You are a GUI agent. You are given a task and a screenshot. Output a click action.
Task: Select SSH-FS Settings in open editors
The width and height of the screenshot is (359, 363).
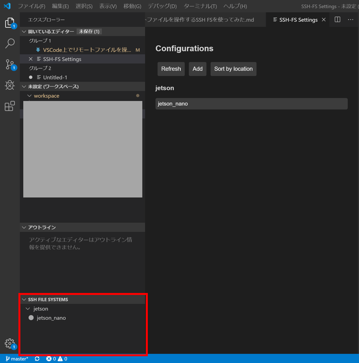[82, 59]
